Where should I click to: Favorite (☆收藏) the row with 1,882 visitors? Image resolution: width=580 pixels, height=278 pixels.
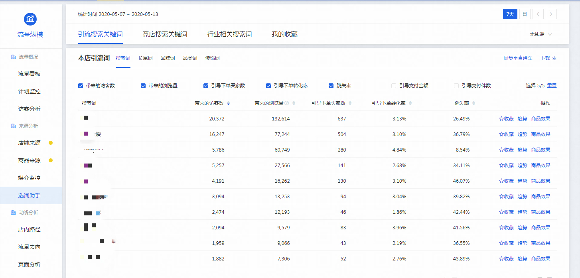pyautogui.click(x=506, y=259)
